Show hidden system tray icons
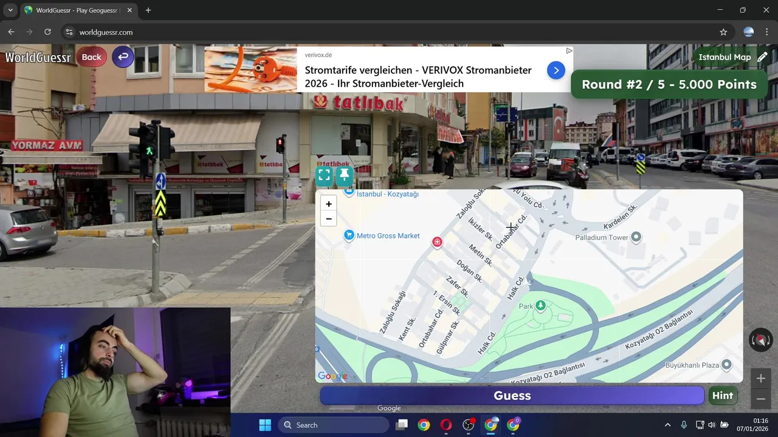This screenshot has height=437, width=778. tap(667, 425)
